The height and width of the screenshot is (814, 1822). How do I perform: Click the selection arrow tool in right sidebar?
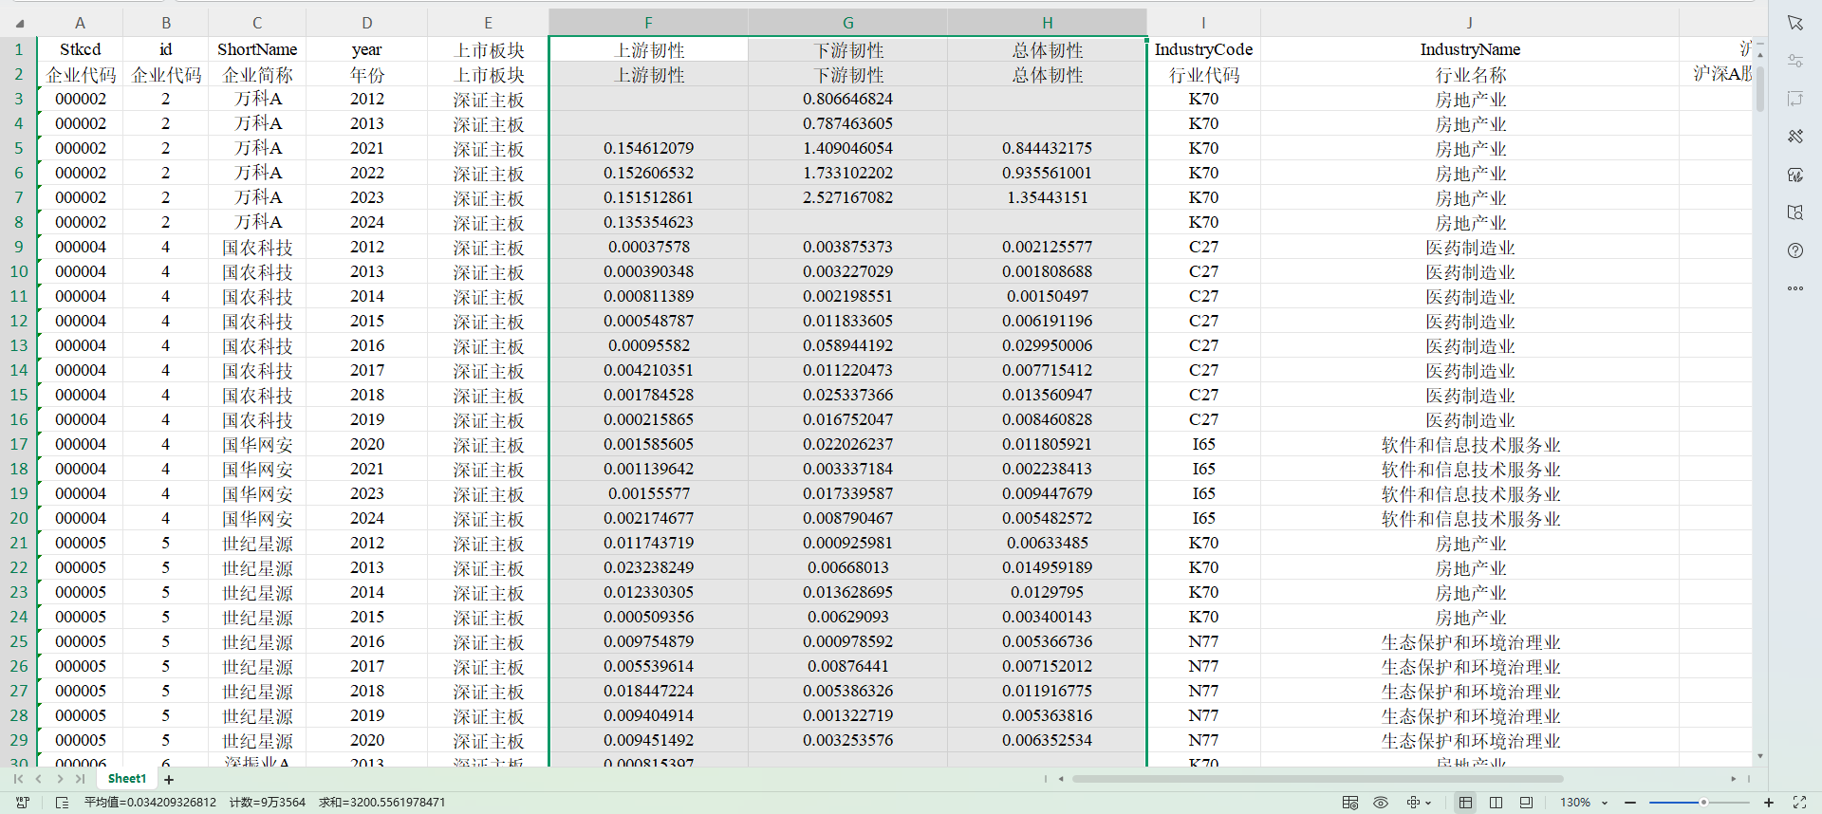1794,23
